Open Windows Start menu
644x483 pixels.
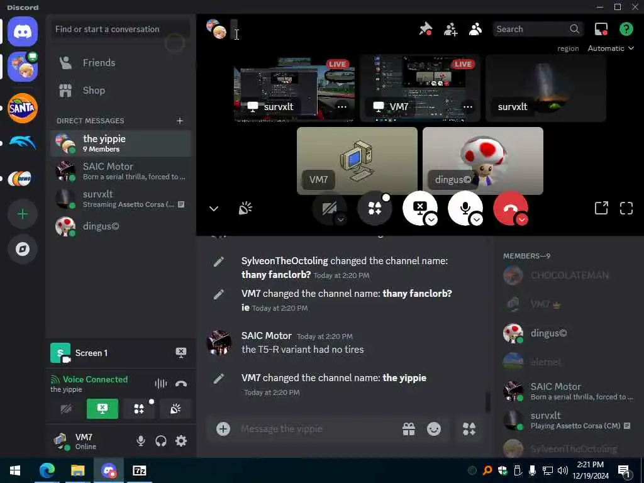point(15,470)
